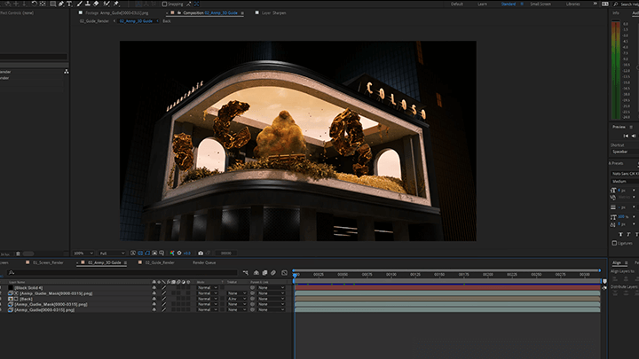
Task: Select the Rectangle shape tool
Action: pyautogui.click(x=53, y=4)
